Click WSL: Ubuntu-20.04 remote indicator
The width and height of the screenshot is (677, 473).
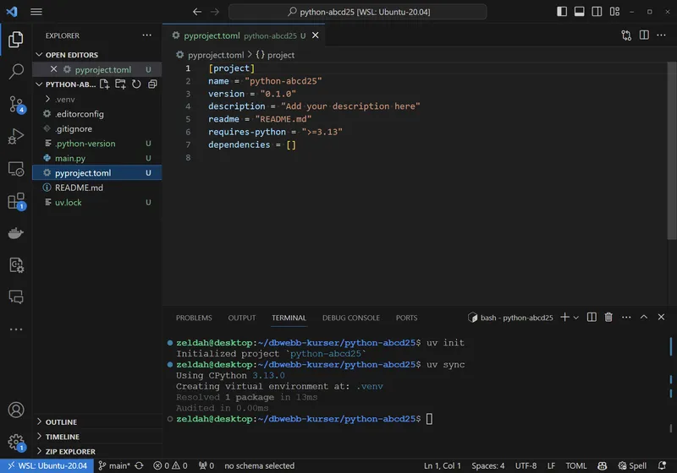coord(47,465)
